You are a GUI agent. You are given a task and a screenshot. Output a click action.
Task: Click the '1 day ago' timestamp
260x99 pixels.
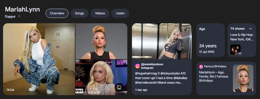(141, 90)
